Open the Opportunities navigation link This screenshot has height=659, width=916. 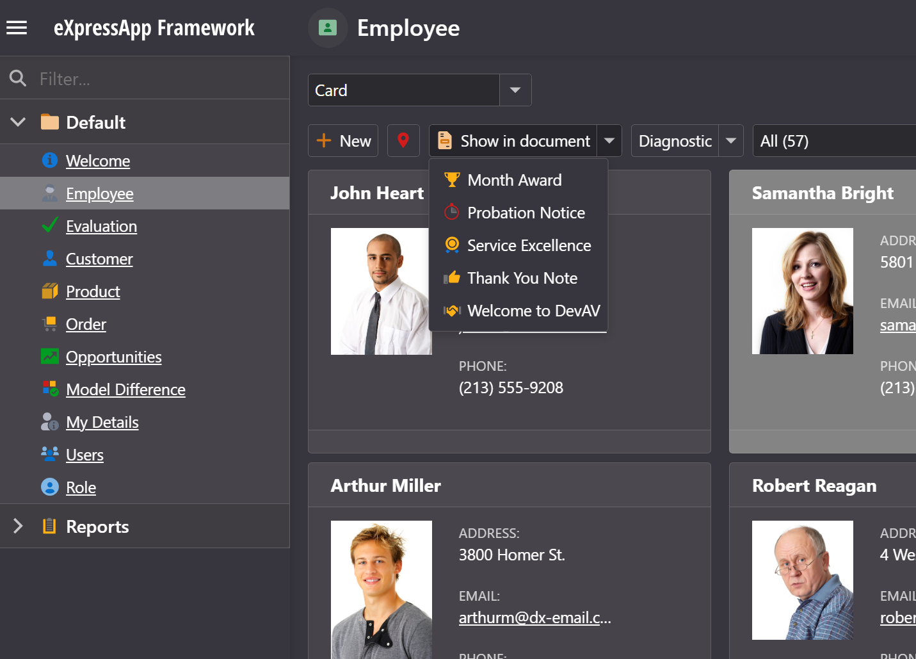[x=114, y=357]
